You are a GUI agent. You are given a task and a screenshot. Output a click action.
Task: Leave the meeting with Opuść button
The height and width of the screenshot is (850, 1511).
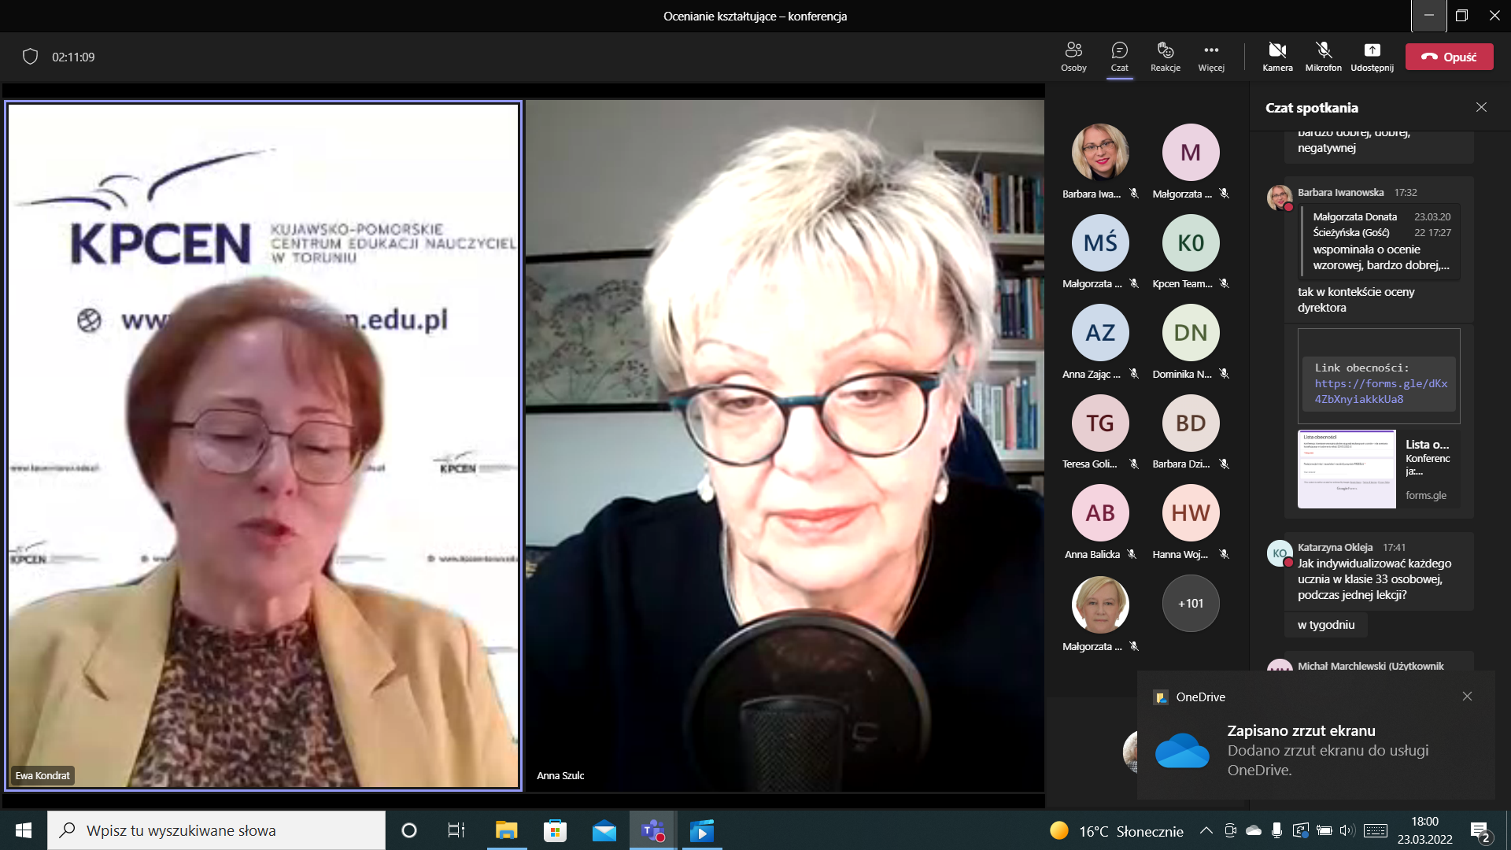click(x=1449, y=57)
